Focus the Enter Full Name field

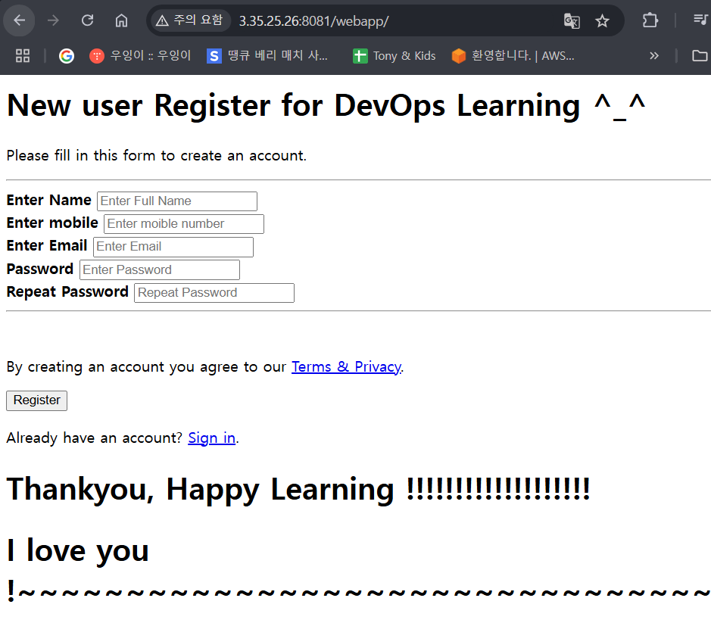tap(177, 201)
